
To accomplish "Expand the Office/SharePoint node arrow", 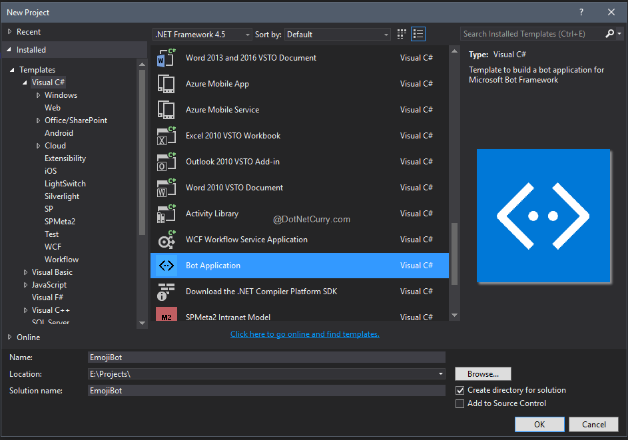I will (38, 120).
